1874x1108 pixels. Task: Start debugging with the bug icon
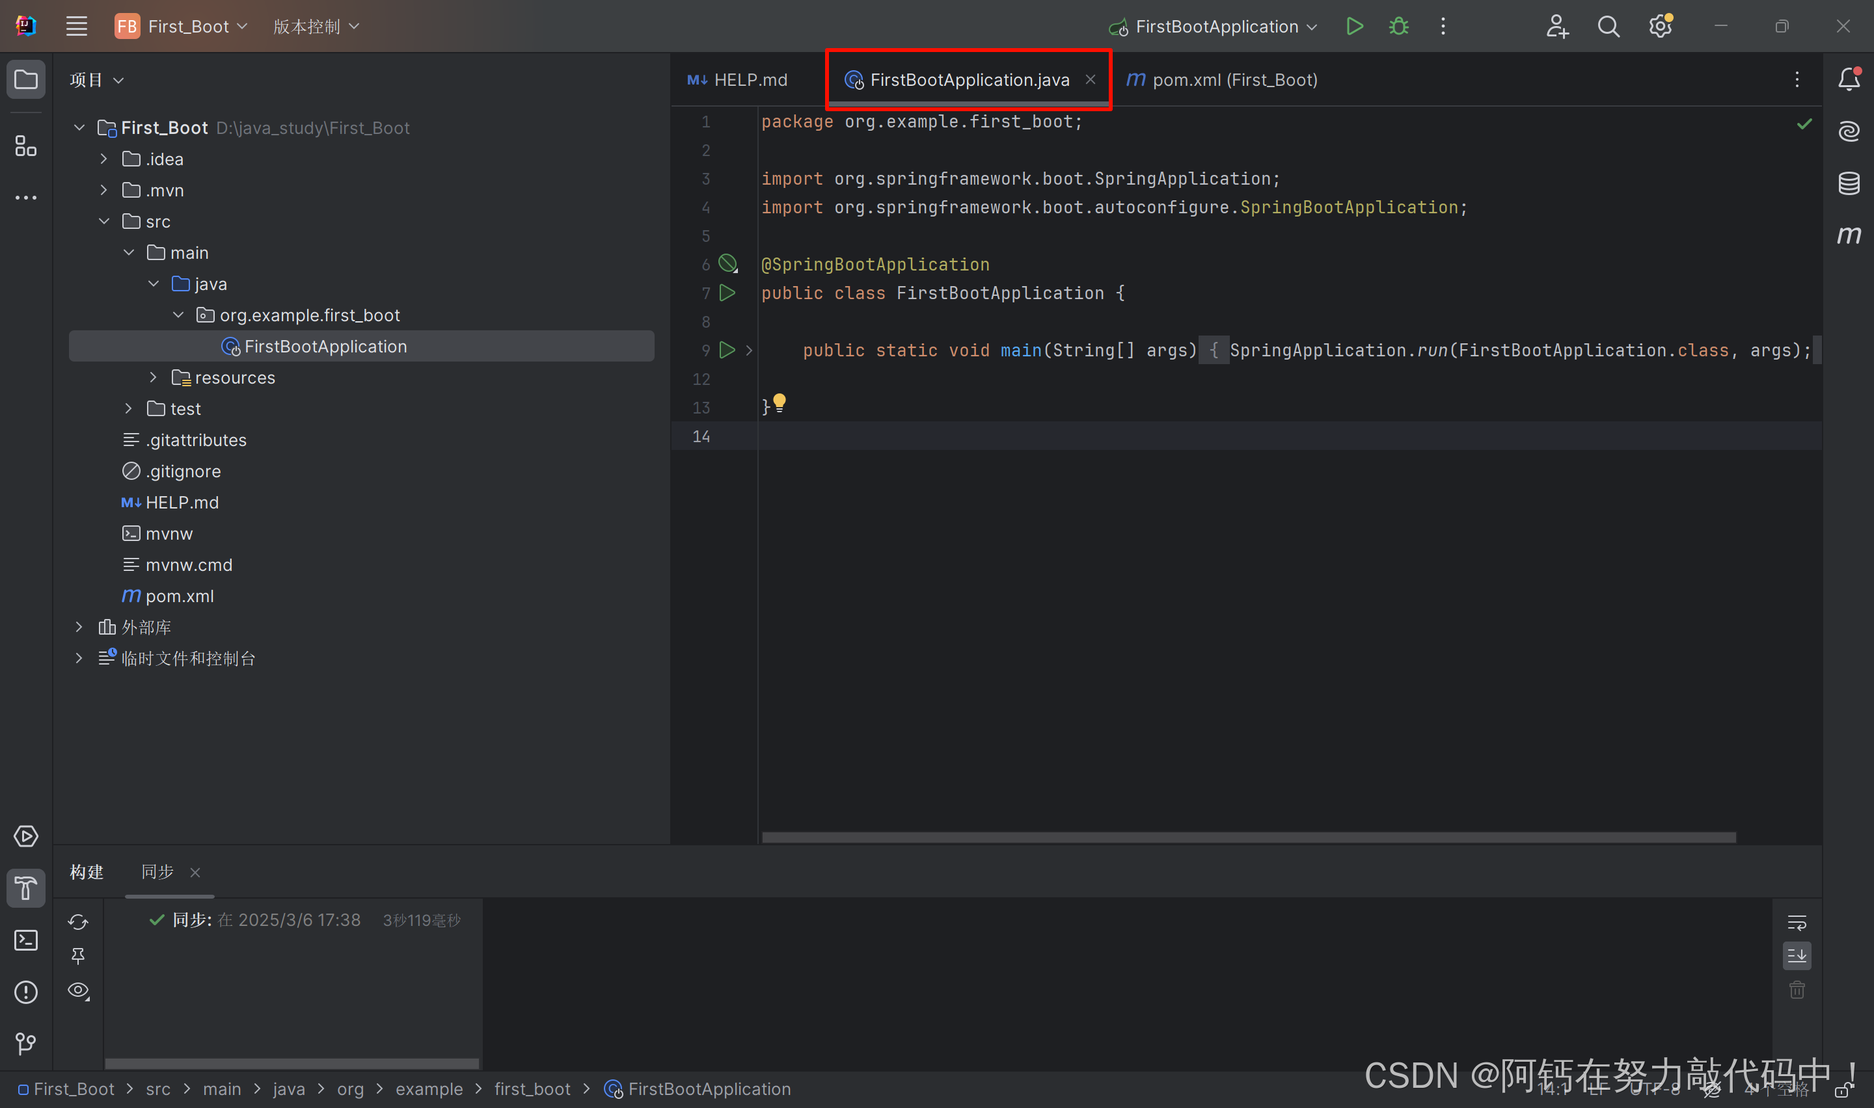coord(1398,27)
